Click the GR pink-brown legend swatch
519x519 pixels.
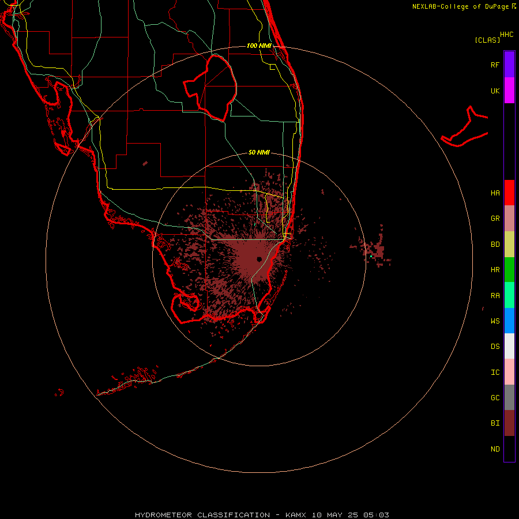pyautogui.click(x=509, y=219)
